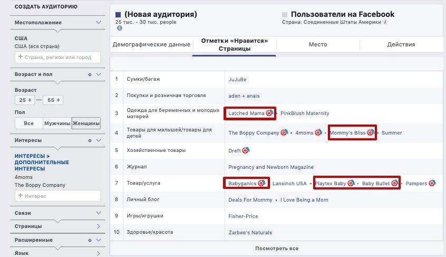446x257 pixels.
Task: Click target icon beside The Boppy Company
Action: 284,132
